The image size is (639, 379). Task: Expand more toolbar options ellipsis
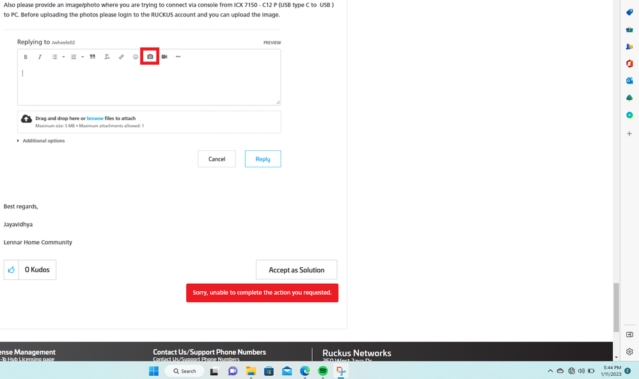tap(178, 57)
